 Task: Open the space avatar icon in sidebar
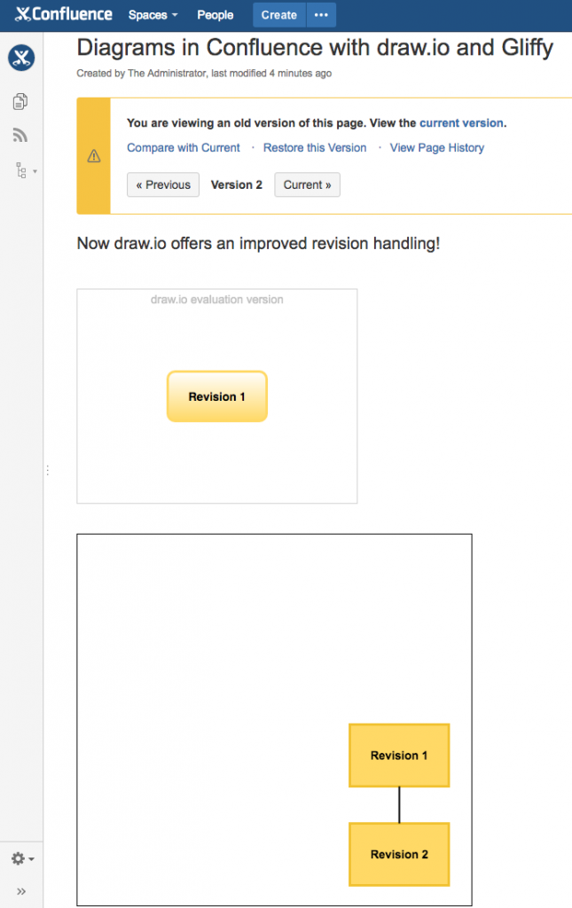21,58
